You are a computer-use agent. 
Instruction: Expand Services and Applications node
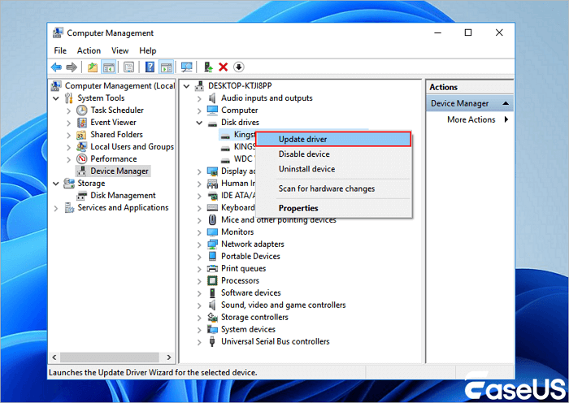click(x=56, y=208)
